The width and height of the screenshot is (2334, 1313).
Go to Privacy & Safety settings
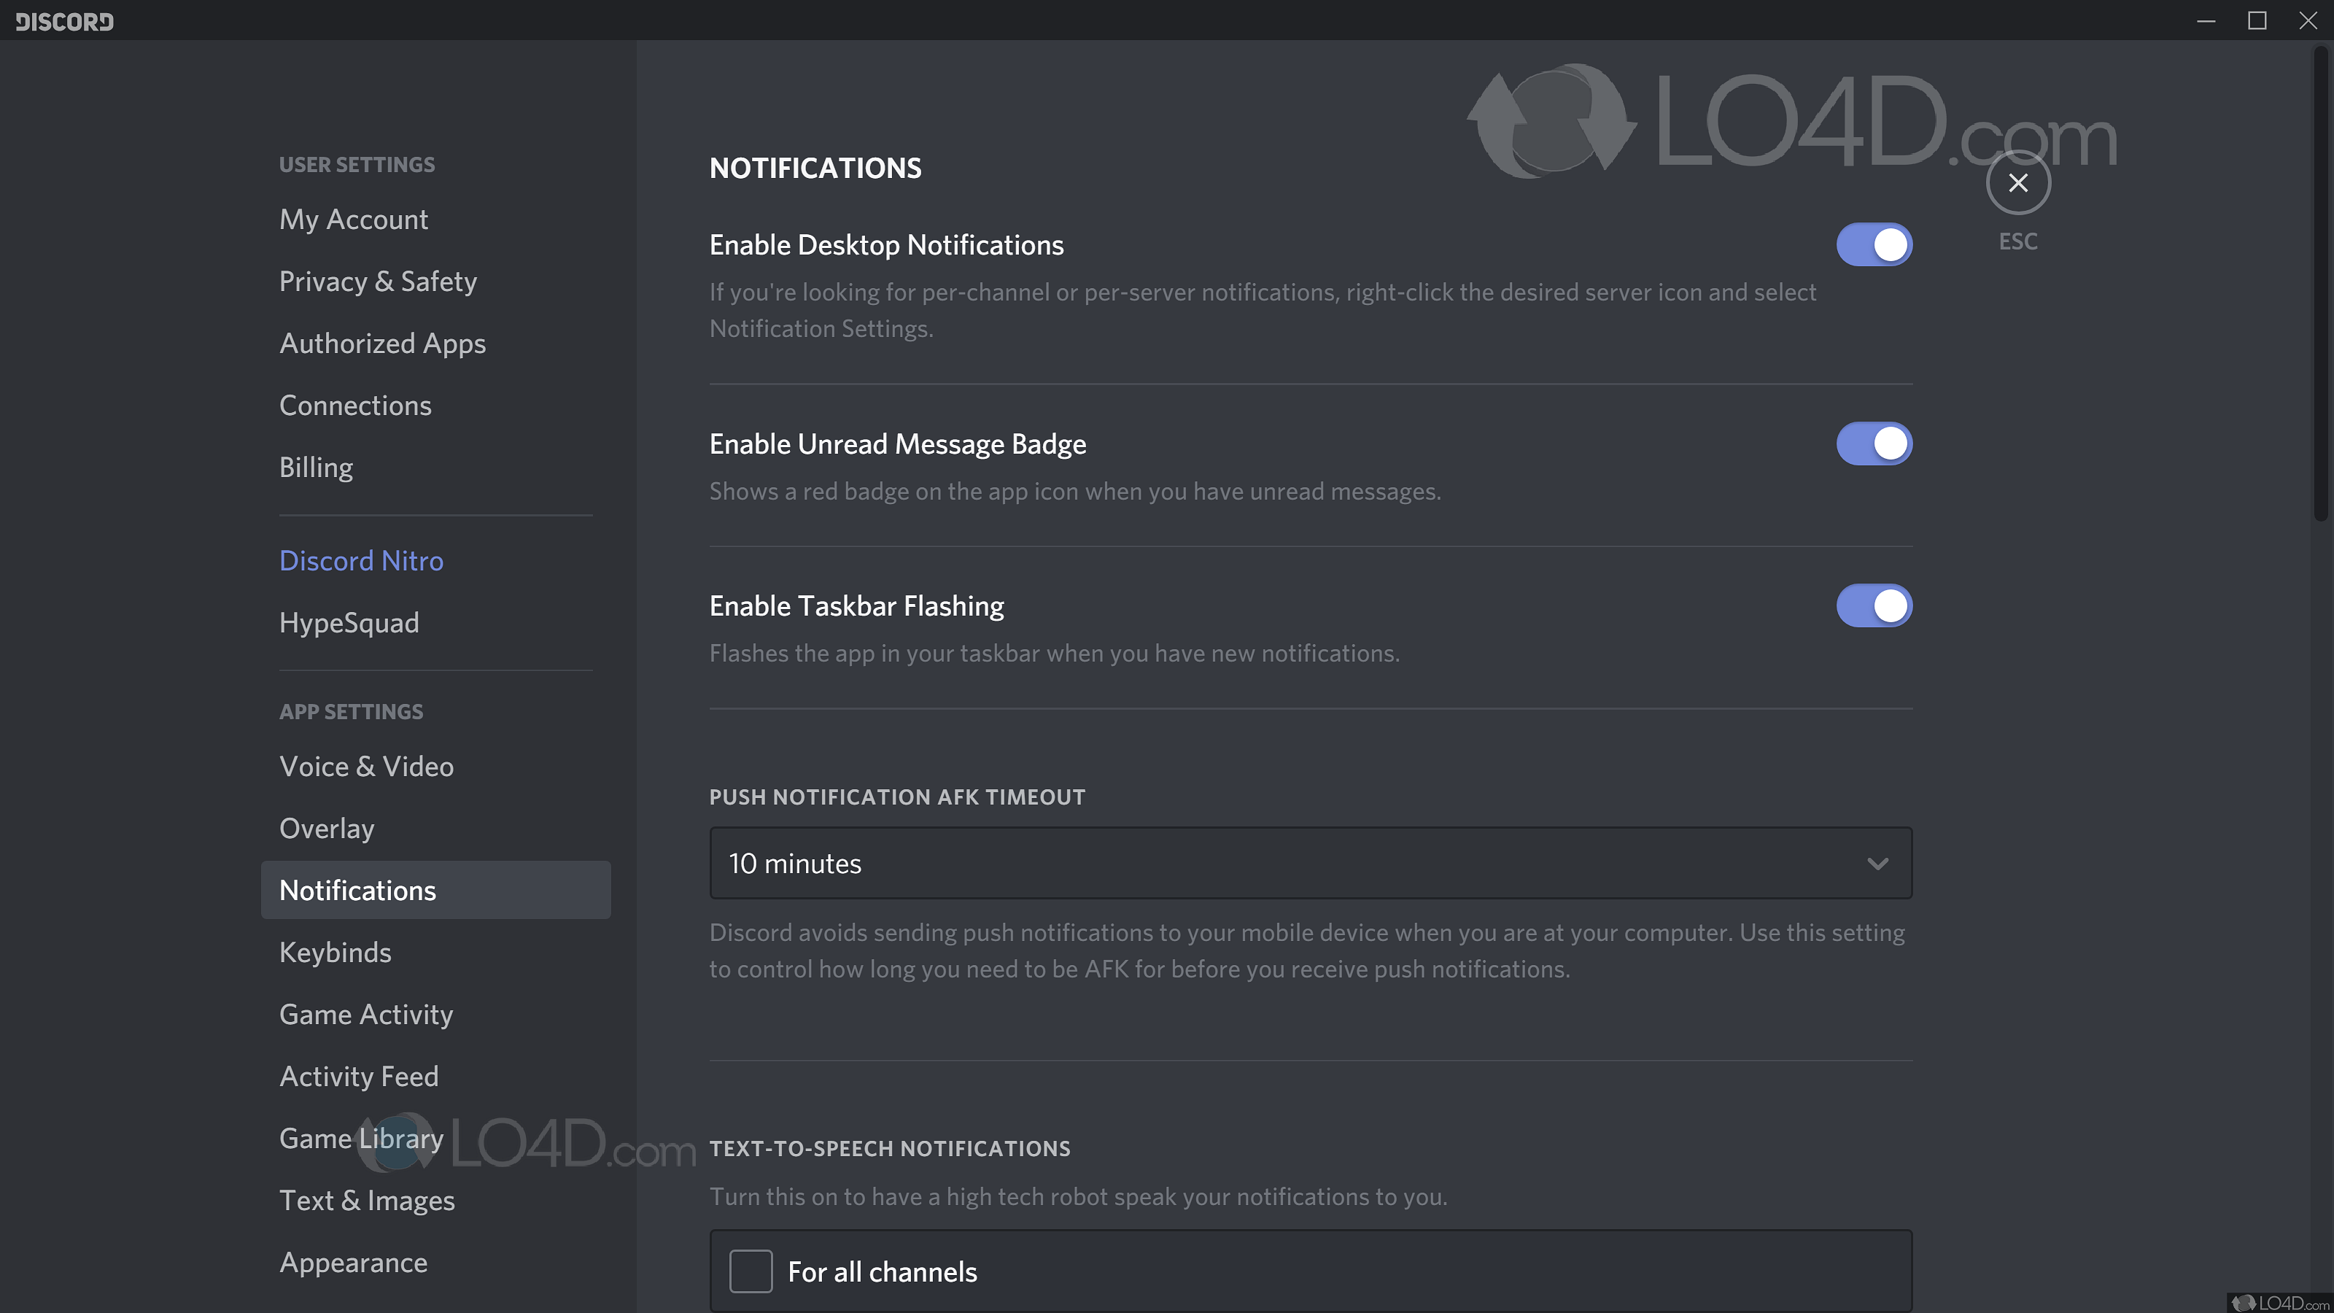coord(378,282)
